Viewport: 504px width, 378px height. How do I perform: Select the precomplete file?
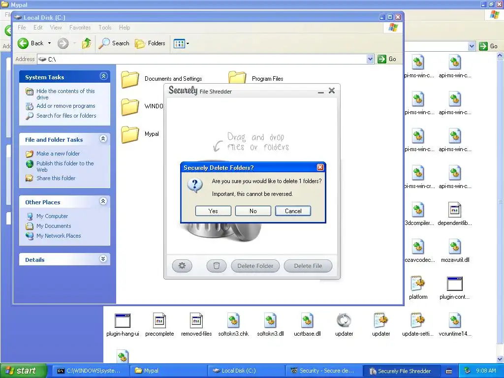pyautogui.click(x=159, y=325)
